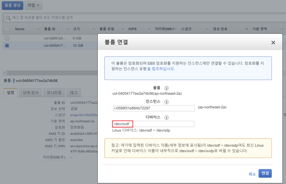The height and width of the screenshot is (184, 286).
Task: Open the 볼륨 ID column dropdown arrow
Action: [67, 29]
